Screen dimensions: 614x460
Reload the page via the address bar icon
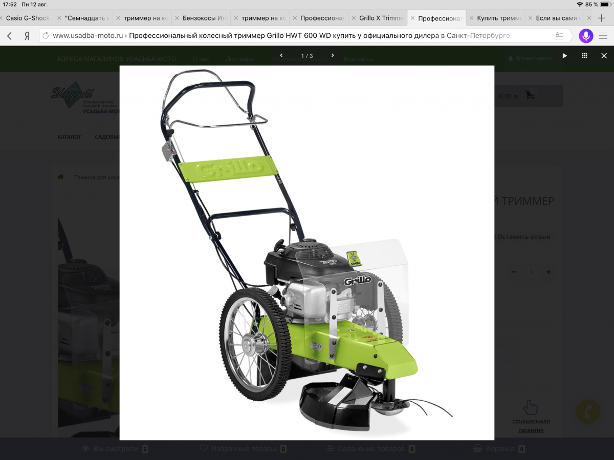pyautogui.click(x=46, y=36)
